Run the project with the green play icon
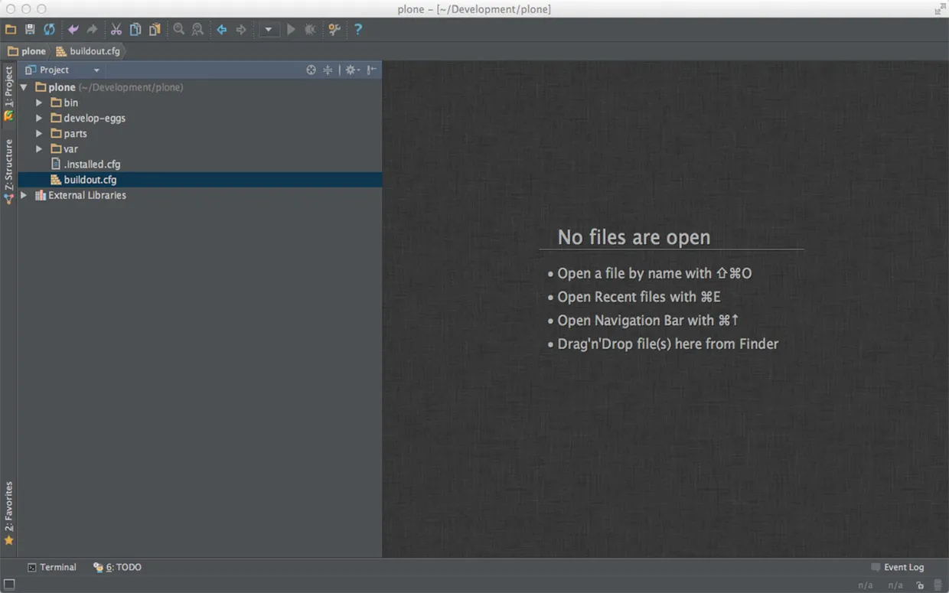The image size is (949, 593). point(291,29)
